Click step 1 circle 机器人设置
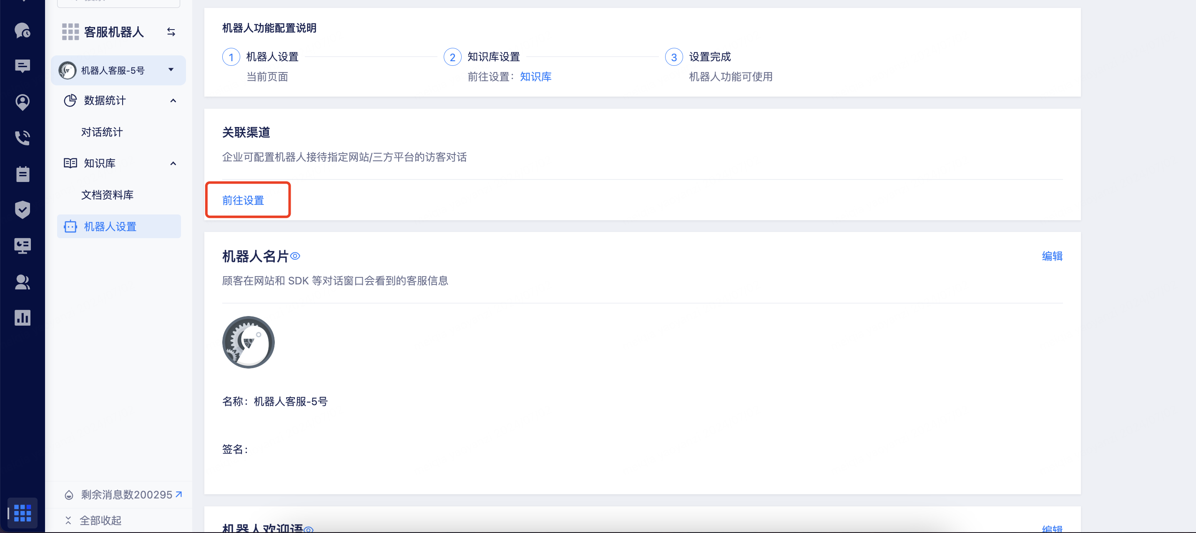1196x533 pixels. pos(231,57)
